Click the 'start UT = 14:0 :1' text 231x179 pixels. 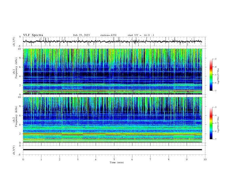click(141, 35)
